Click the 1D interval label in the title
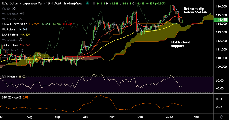 coord(48,3)
